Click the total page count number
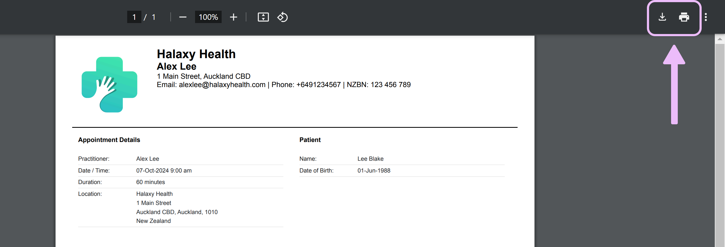725x247 pixels. (154, 17)
